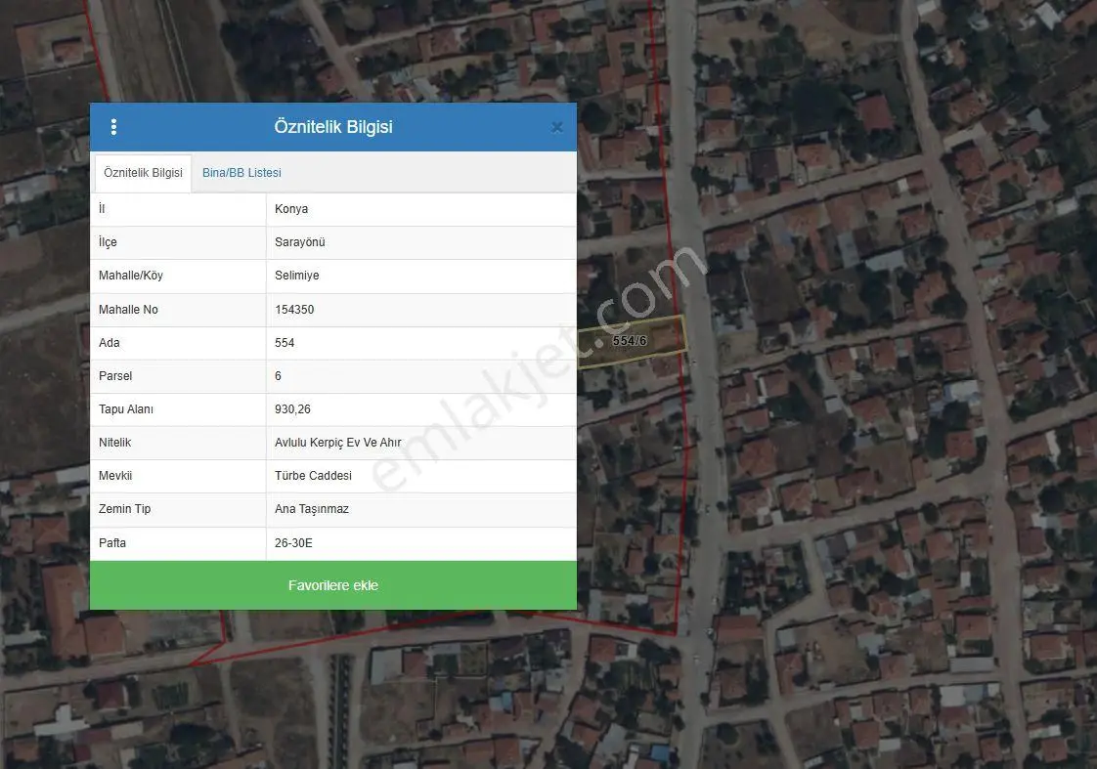Click the Tapu Alanı field label
The width and height of the screenshot is (1097, 769).
click(126, 409)
